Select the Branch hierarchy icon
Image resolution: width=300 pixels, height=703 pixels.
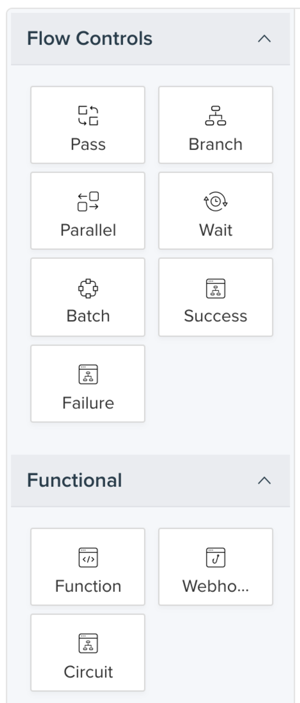[215, 116]
